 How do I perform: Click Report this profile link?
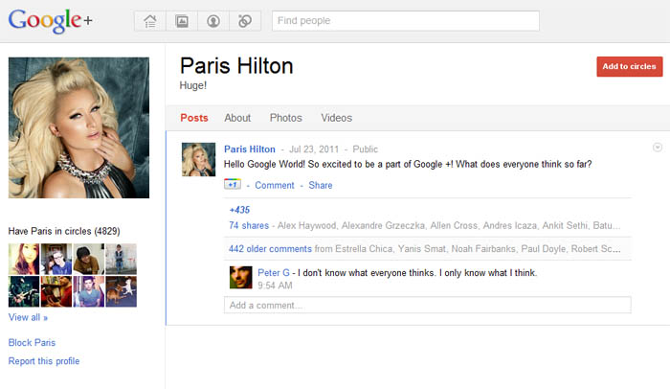coord(44,361)
